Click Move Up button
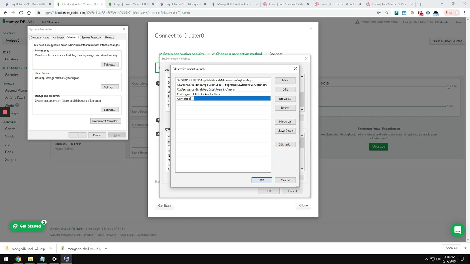This screenshot has width=470, height=264. [x=285, y=122]
